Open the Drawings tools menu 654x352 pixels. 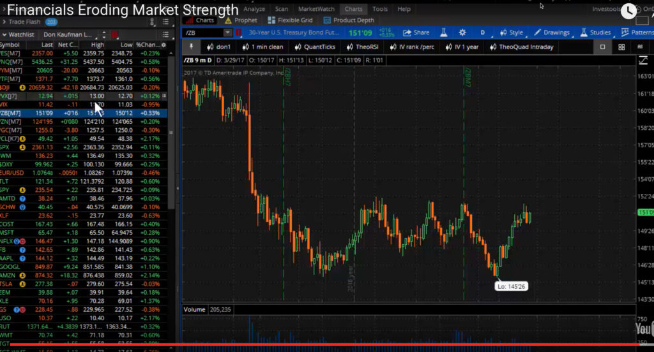tap(551, 33)
